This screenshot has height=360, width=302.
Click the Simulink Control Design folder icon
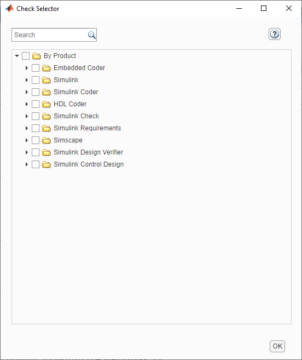pyautogui.click(x=47, y=164)
